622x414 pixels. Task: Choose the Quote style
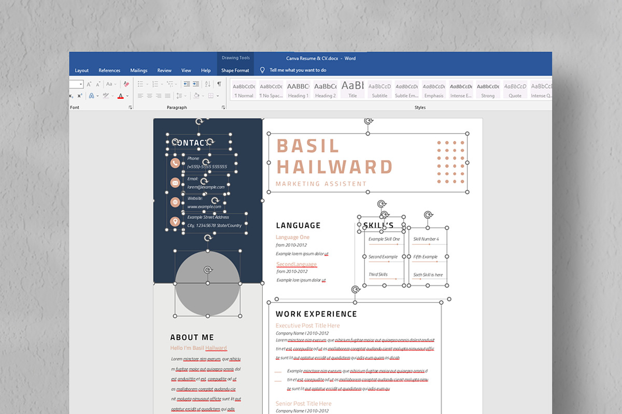pos(515,90)
